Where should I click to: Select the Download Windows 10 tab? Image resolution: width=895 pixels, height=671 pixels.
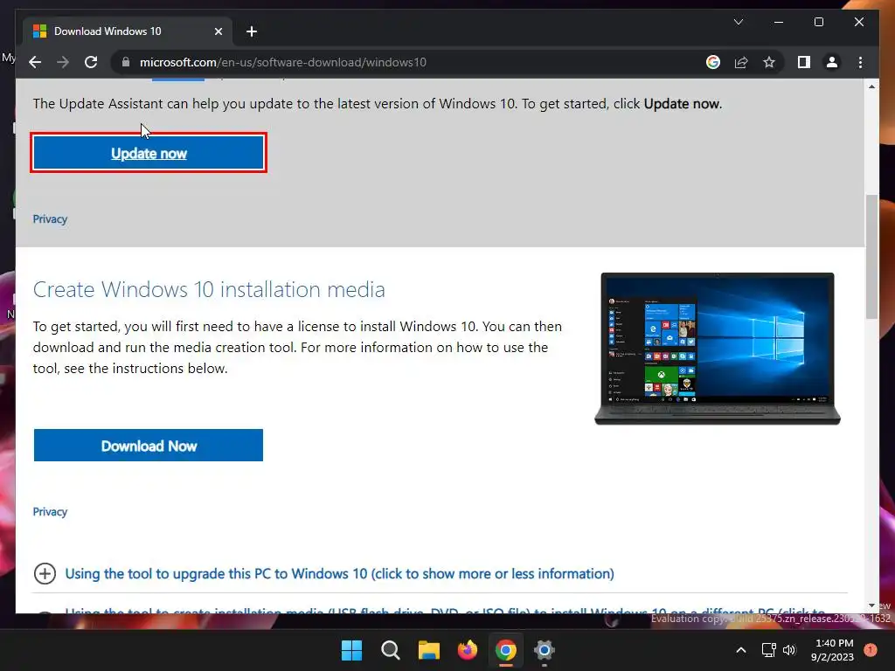[128, 31]
